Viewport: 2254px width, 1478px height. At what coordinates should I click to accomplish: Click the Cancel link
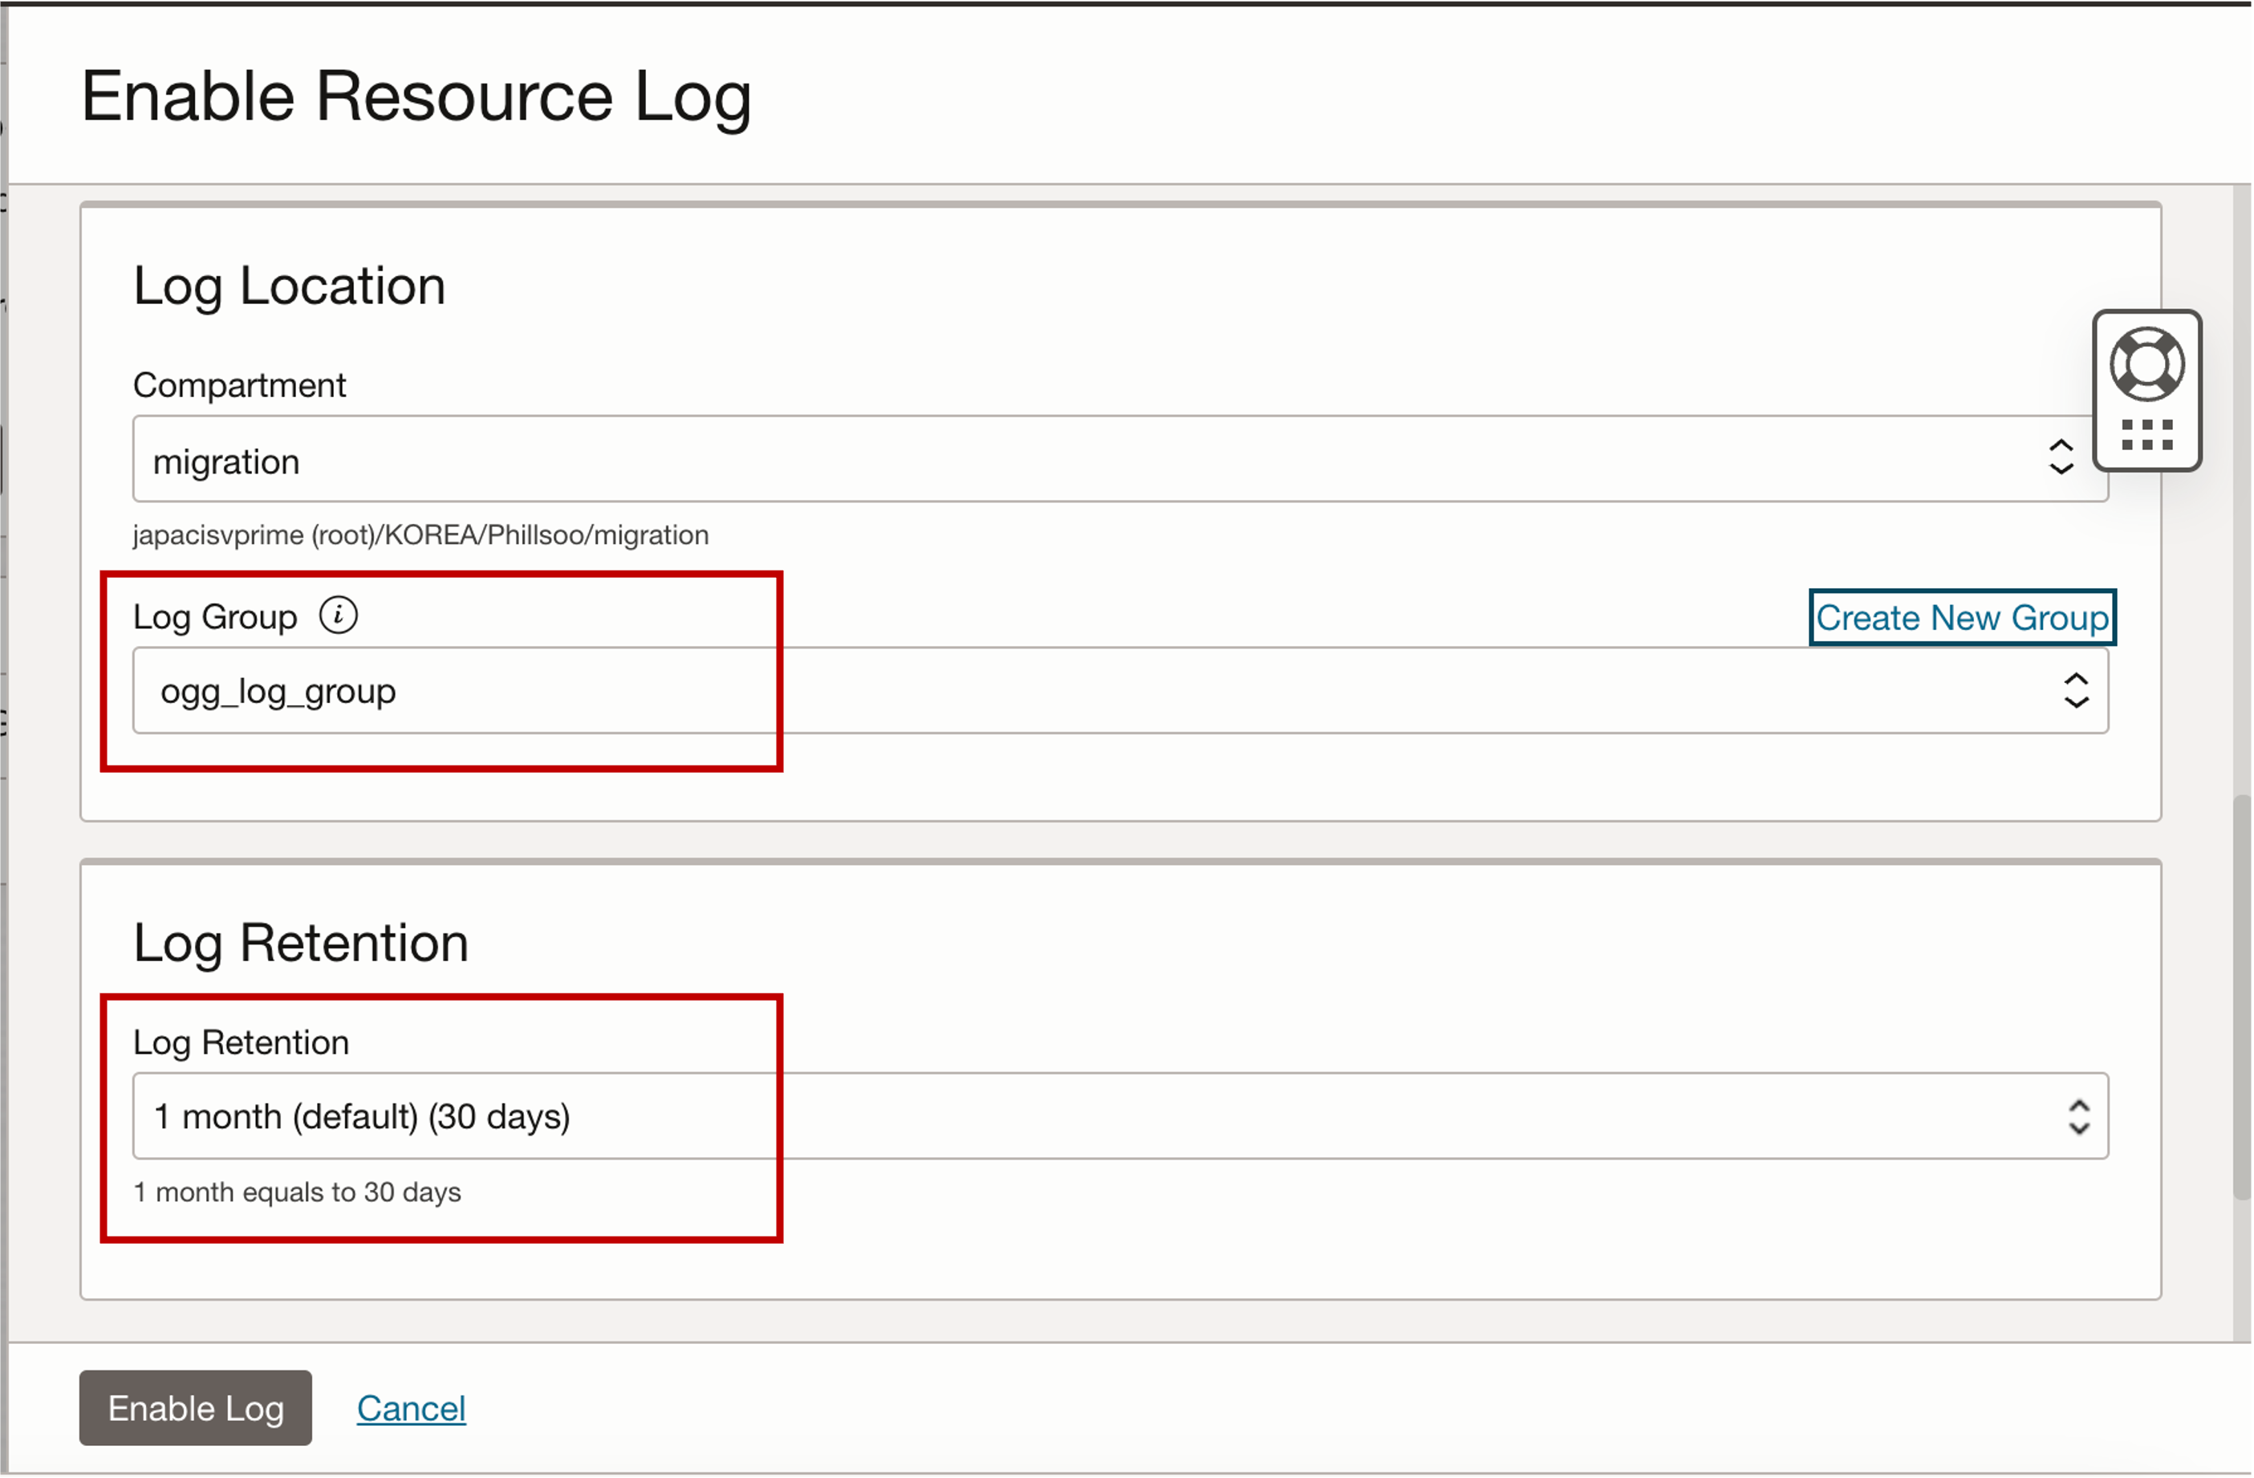coord(411,1409)
